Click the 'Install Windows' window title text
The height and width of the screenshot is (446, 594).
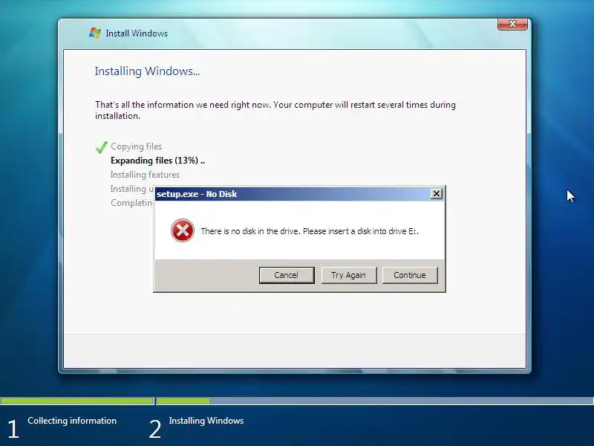(137, 33)
